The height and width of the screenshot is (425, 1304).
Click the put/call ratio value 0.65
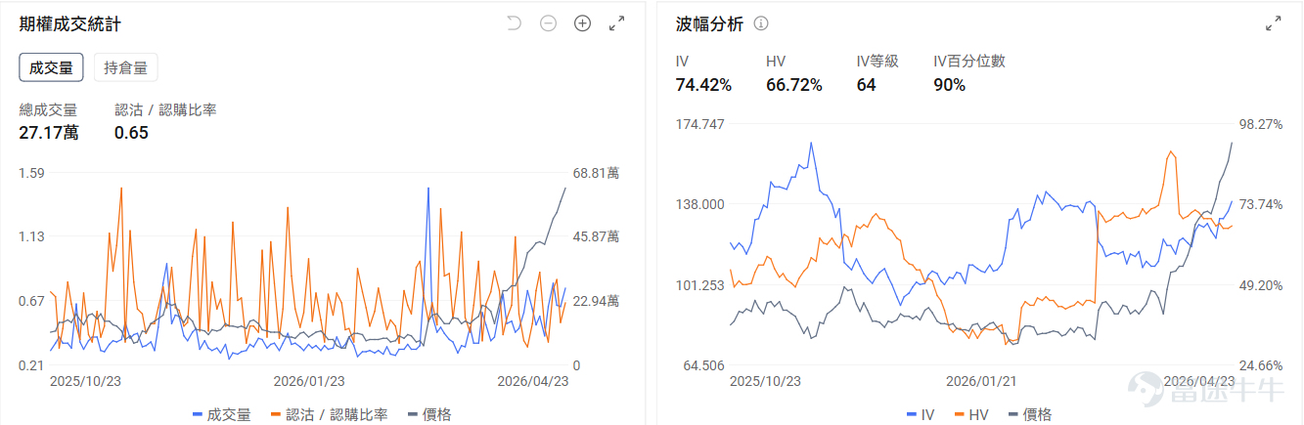coord(131,132)
